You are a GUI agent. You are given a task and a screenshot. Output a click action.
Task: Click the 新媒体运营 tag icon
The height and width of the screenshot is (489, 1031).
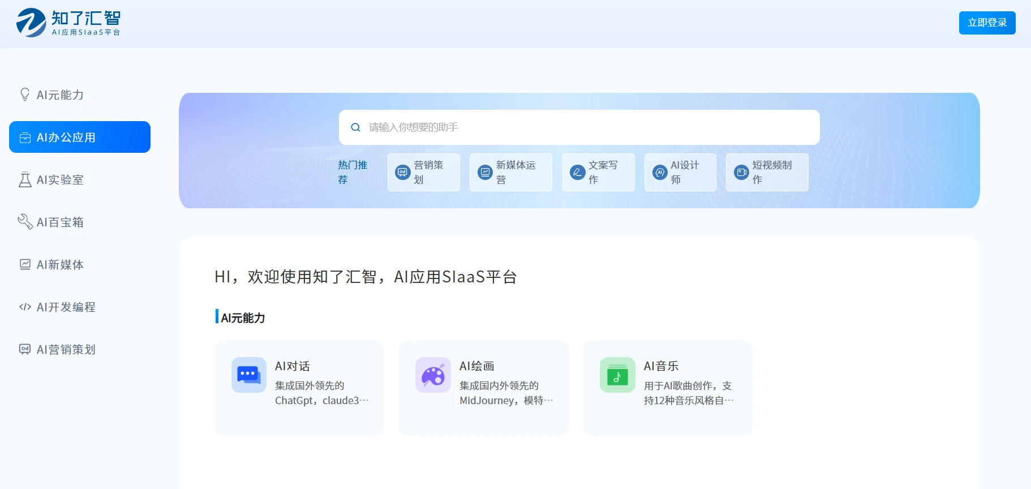click(485, 172)
